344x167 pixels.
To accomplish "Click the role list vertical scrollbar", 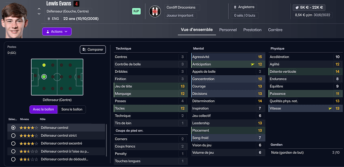I will 106,140.
